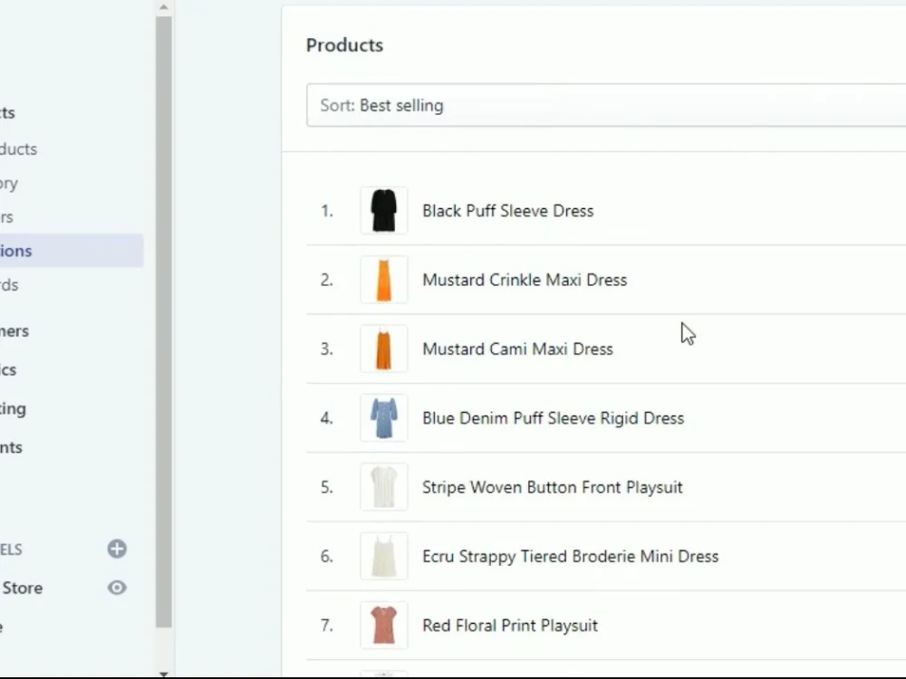Open Blue Denim Puff Sleeve Rigid Dress

(x=553, y=418)
